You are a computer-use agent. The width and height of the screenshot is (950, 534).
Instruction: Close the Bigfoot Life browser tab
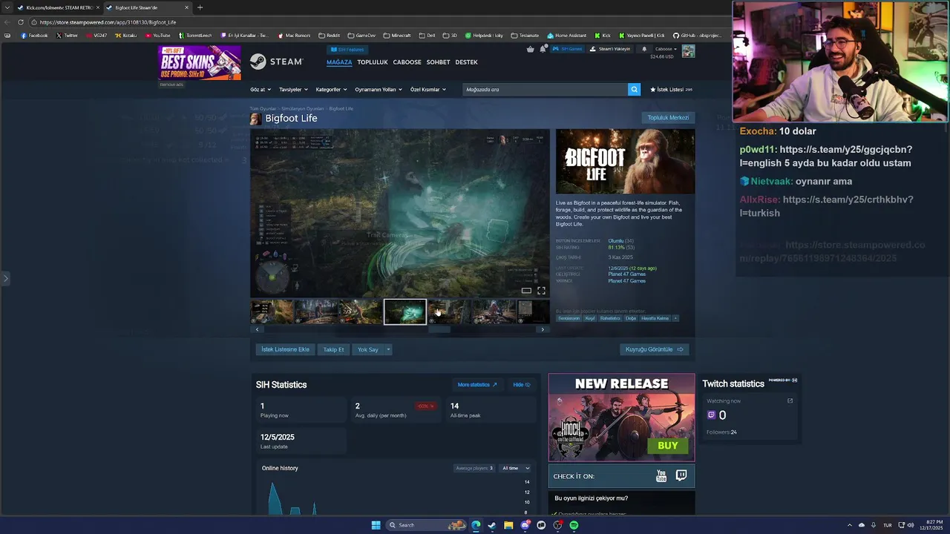187,7
